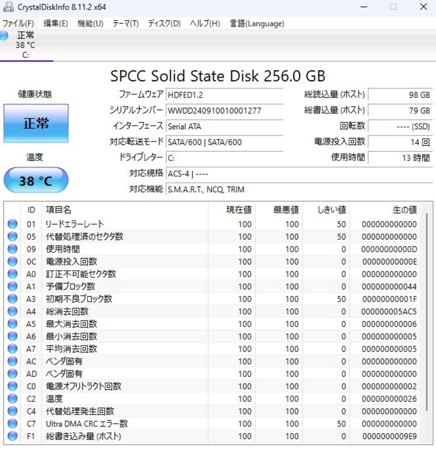Click the 38 °C temperature button
Screen dimensions: 436x449
(x=36, y=180)
